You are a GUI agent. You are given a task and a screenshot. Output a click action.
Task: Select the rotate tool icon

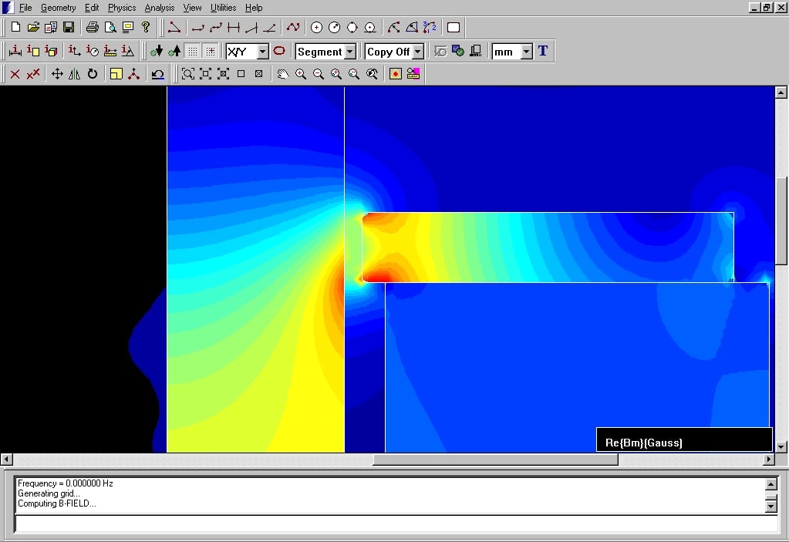(x=93, y=74)
